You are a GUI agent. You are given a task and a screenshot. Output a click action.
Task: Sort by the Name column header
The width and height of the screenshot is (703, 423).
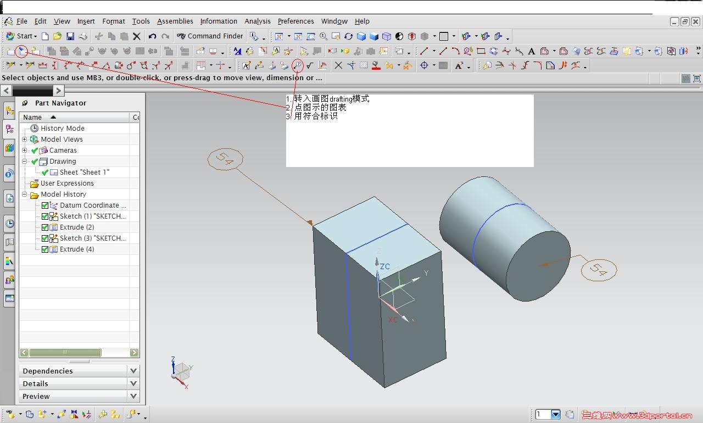point(75,117)
